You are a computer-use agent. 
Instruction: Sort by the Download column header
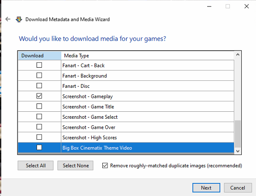[x=40, y=56]
